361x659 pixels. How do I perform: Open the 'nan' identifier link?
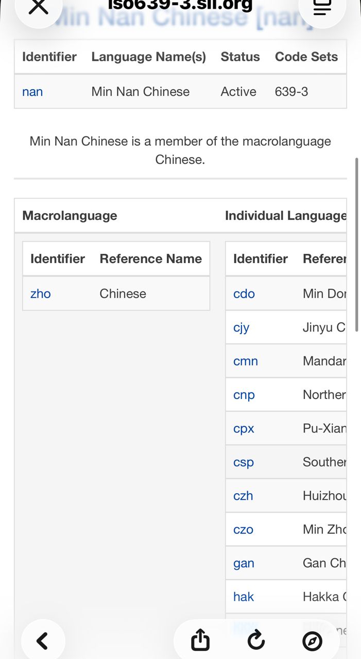(32, 92)
